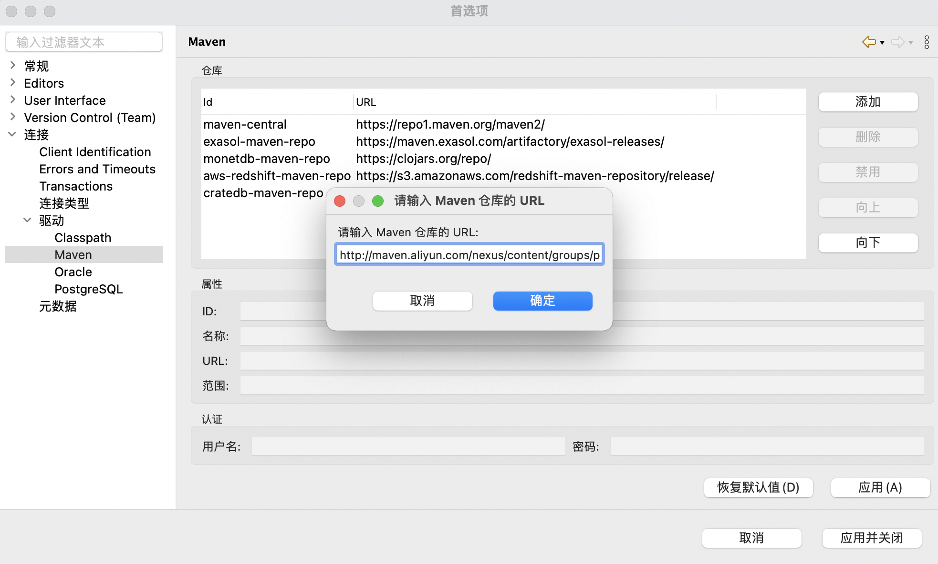Click the green zoom button of dialog

(x=378, y=201)
